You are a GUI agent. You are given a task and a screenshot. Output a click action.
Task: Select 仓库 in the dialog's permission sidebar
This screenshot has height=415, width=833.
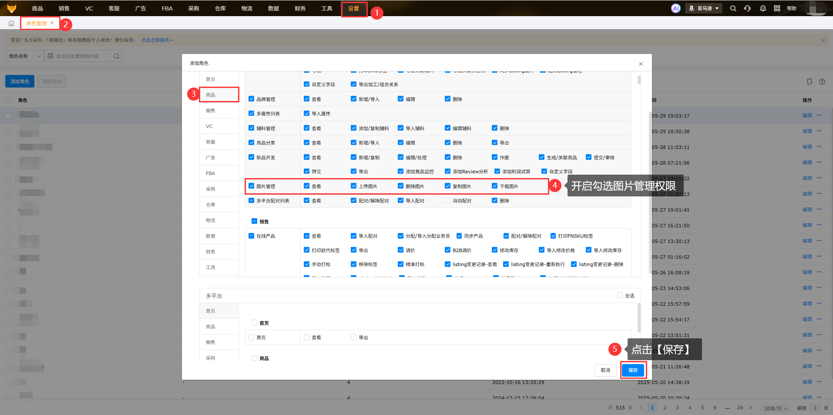pyautogui.click(x=219, y=205)
